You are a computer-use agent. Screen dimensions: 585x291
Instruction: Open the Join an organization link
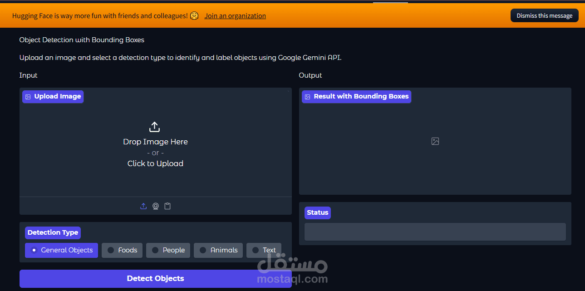click(x=235, y=15)
